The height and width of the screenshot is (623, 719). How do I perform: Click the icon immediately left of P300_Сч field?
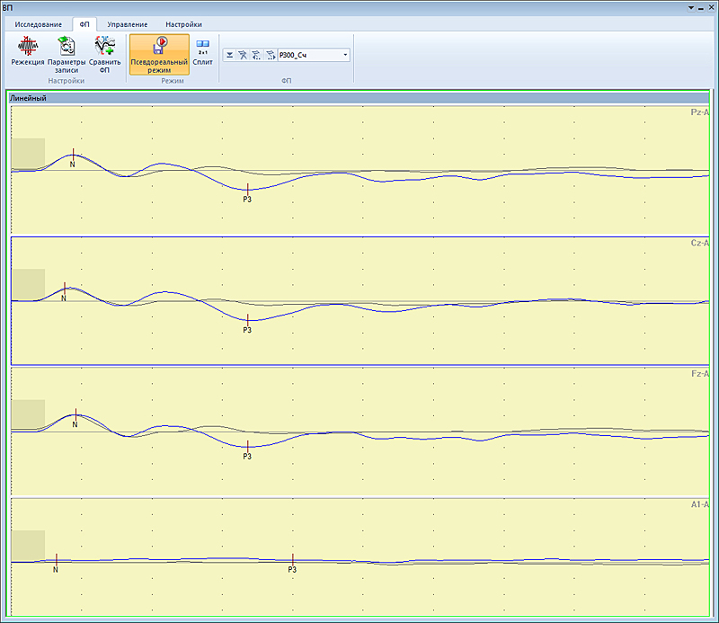[x=271, y=55]
